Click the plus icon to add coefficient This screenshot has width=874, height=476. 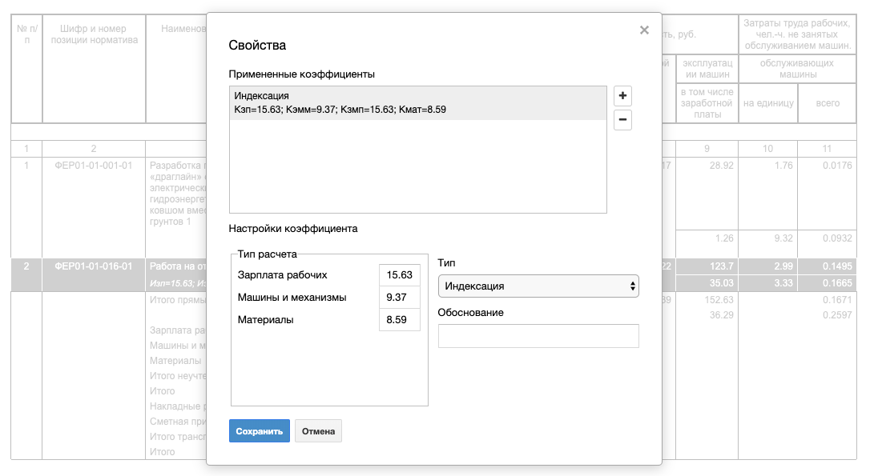622,96
